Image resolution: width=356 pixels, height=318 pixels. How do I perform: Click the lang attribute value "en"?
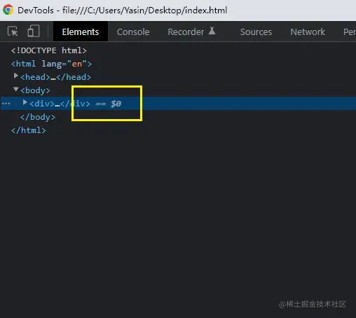click(77, 64)
